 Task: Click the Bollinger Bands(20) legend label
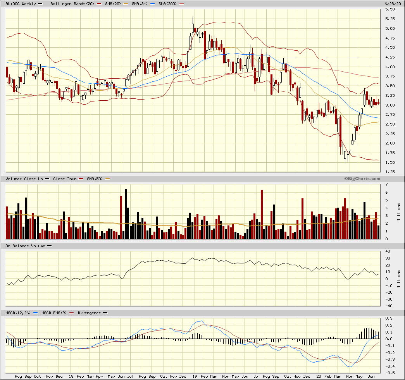(x=72, y=3)
